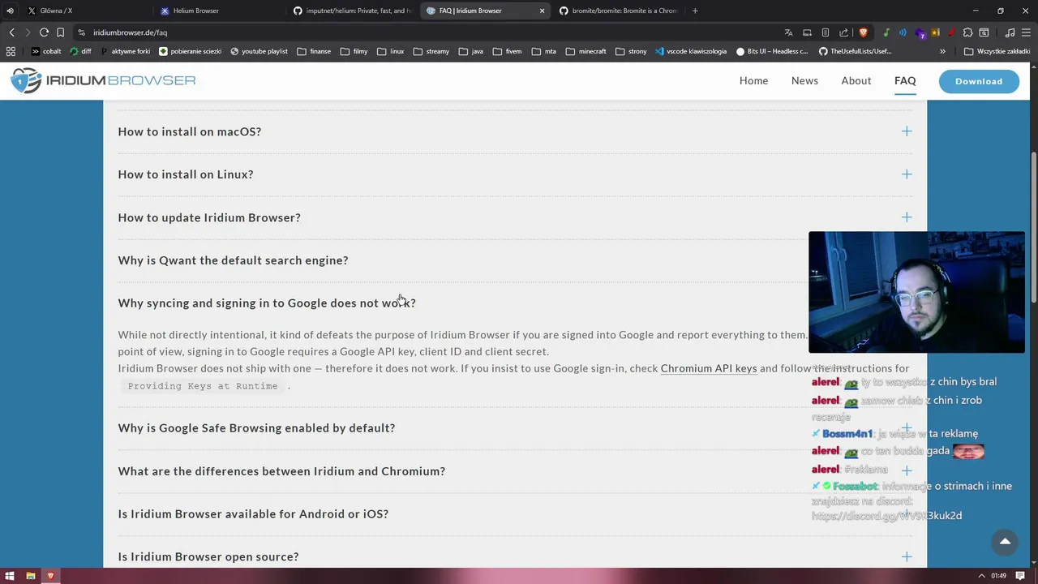Open reader mode icon in address bar
This screenshot has width=1038, height=584.
point(826,32)
